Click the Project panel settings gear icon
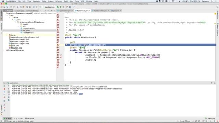 coord(51,11)
